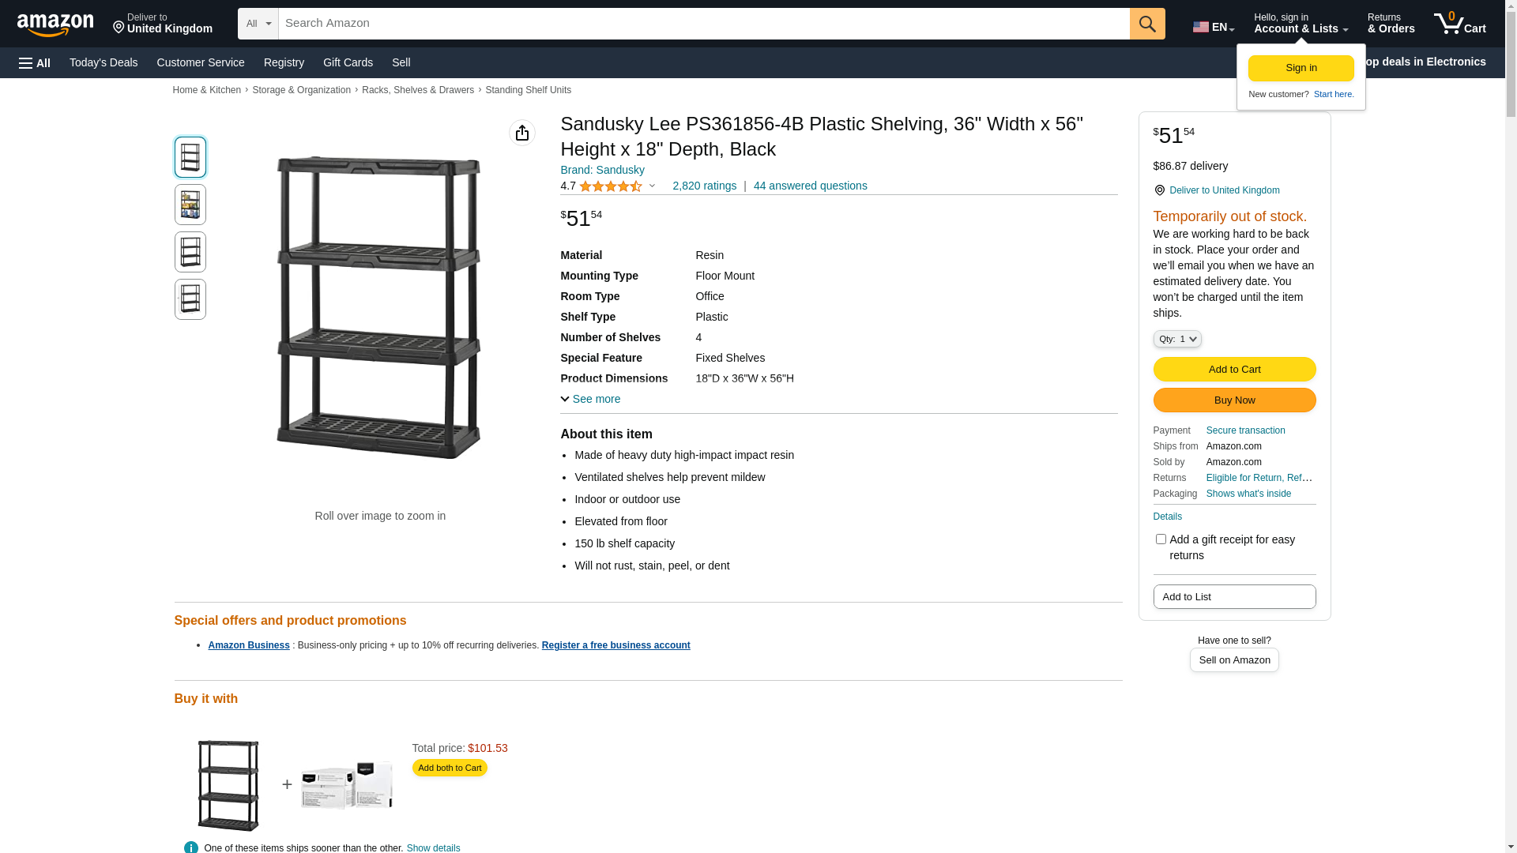Click the info icon near shipping note

[191, 847]
